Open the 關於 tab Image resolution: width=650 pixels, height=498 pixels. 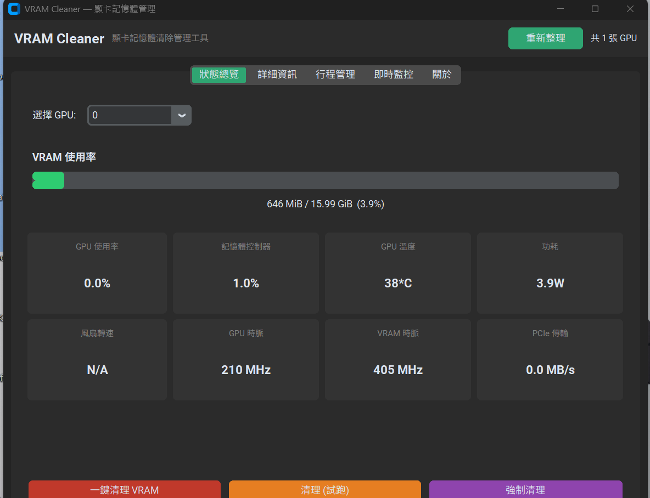click(441, 75)
